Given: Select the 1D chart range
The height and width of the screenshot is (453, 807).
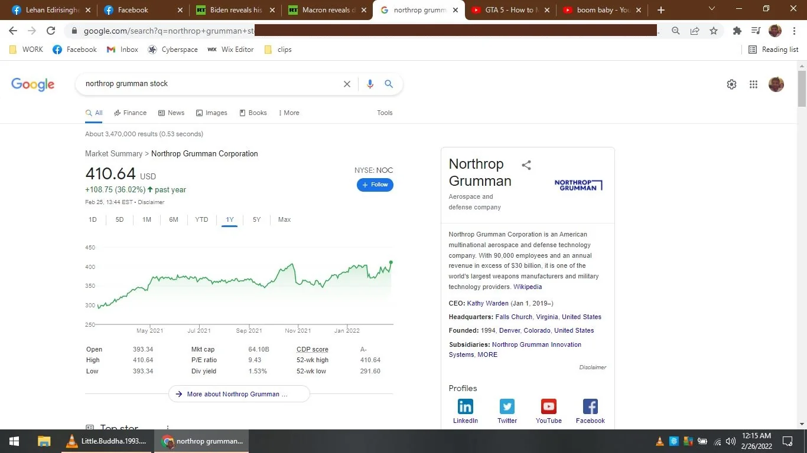Looking at the screenshot, I should coord(93,219).
